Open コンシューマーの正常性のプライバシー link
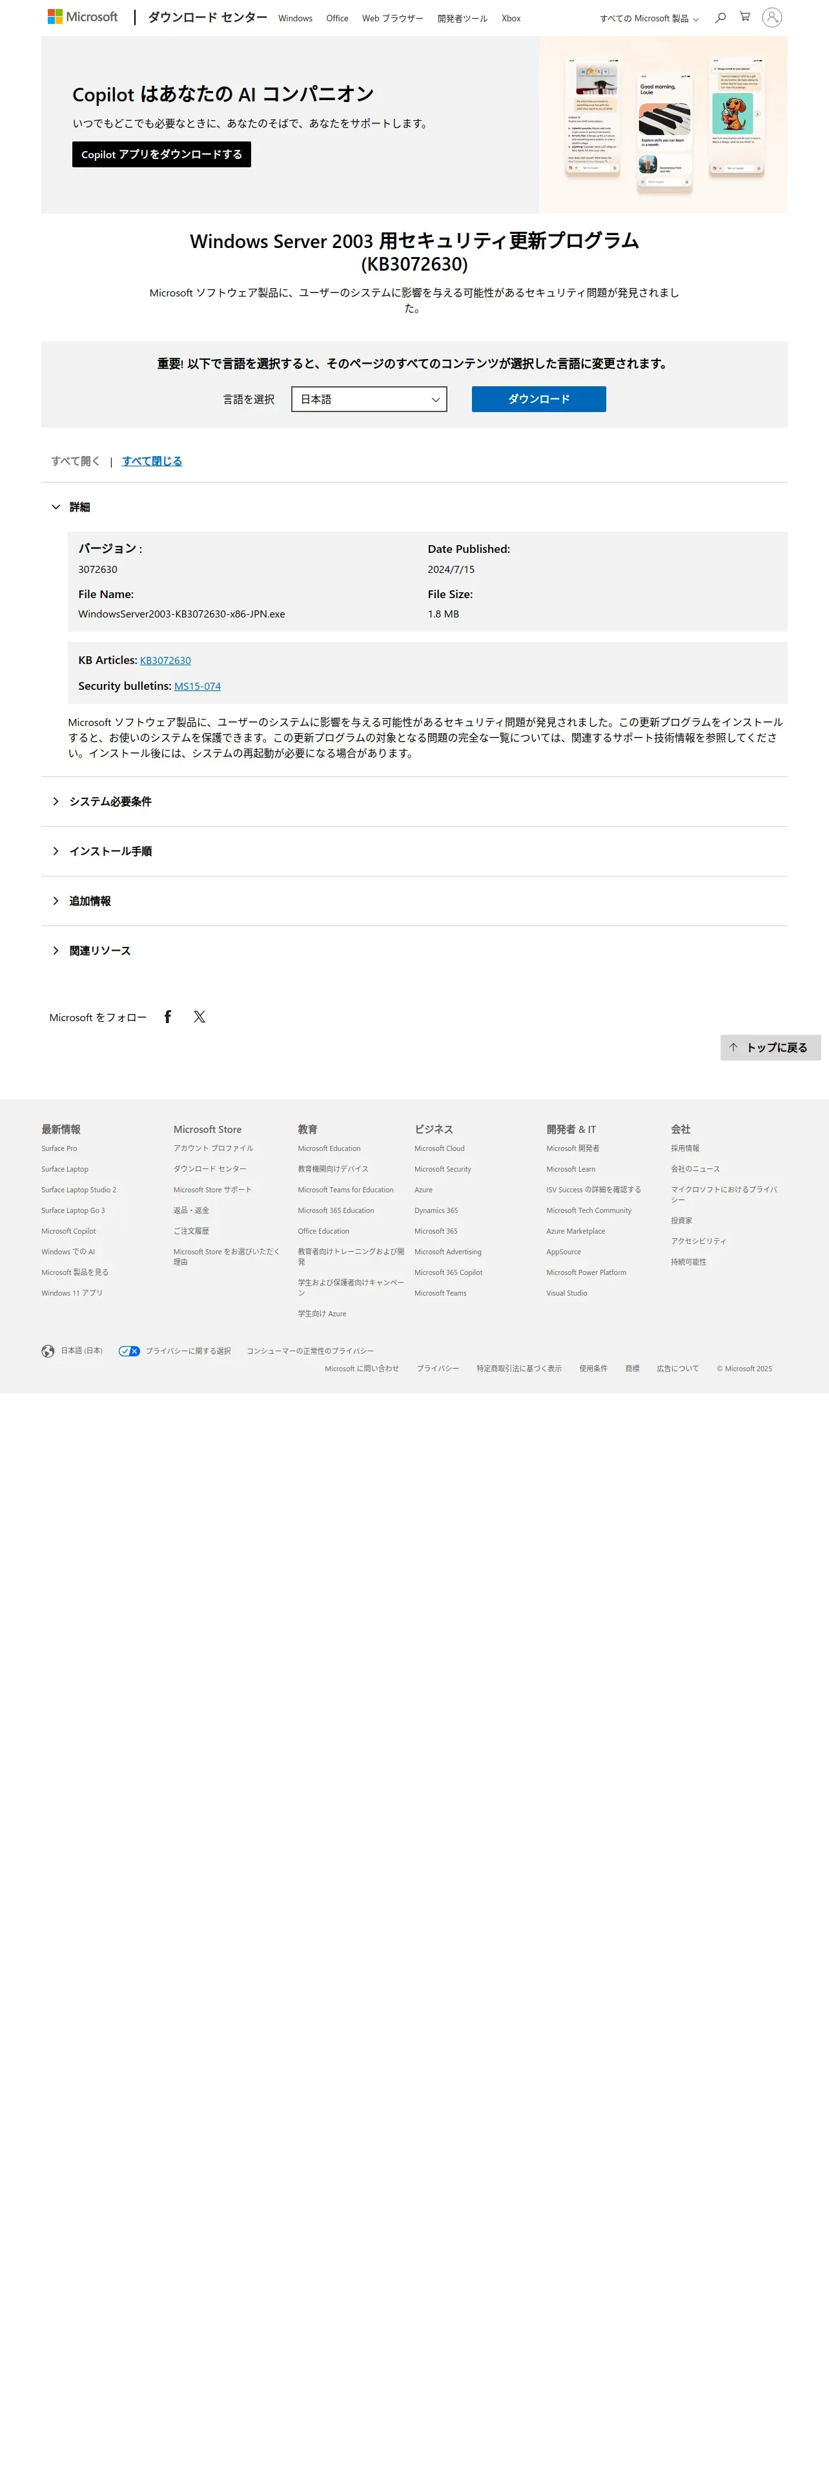 point(310,1351)
